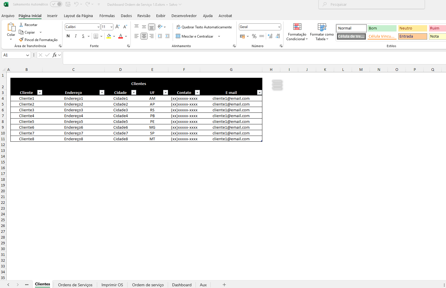The height and width of the screenshot is (288, 446).
Task: Apply underline with S icon
Action: coord(83,36)
